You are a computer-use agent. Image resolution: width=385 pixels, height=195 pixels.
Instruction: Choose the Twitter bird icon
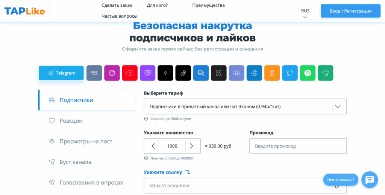coord(290,73)
